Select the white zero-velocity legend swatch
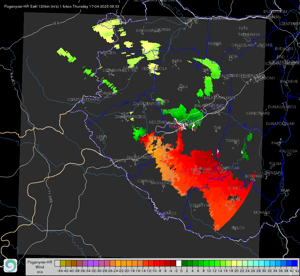The width and height of the screenshot is (300, 276). click(x=179, y=263)
